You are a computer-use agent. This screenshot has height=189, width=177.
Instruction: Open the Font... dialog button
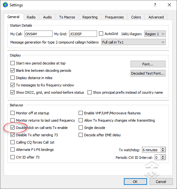point(148,64)
